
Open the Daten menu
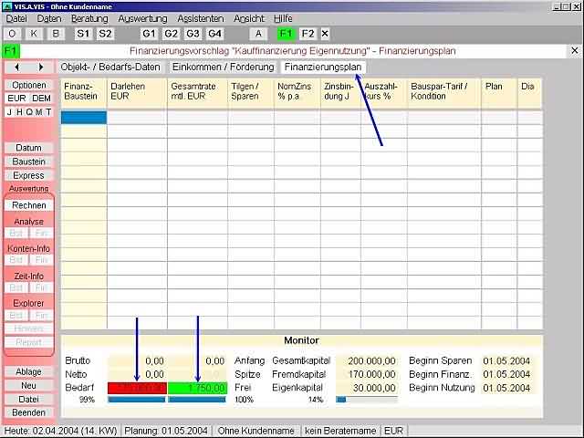click(48, 18)
